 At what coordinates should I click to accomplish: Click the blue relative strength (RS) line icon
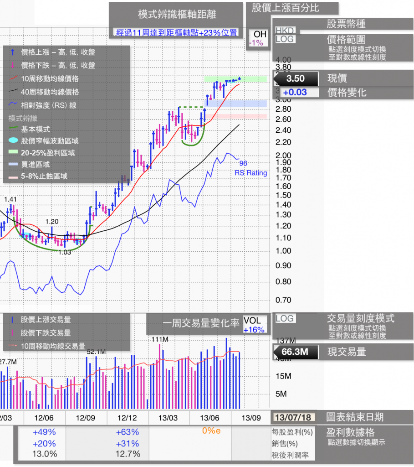13,105
